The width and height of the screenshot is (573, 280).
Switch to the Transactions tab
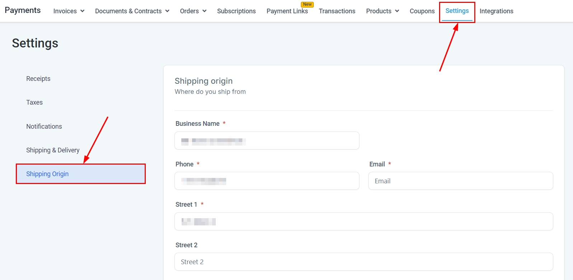tap(337, 11)
